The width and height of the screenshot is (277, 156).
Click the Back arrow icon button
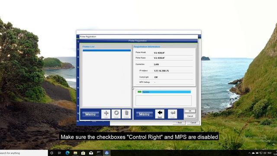coord(160,114)
